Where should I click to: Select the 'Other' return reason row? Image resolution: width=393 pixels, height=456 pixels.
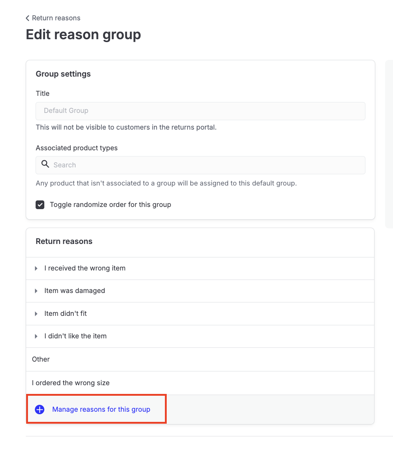point(41,359)
